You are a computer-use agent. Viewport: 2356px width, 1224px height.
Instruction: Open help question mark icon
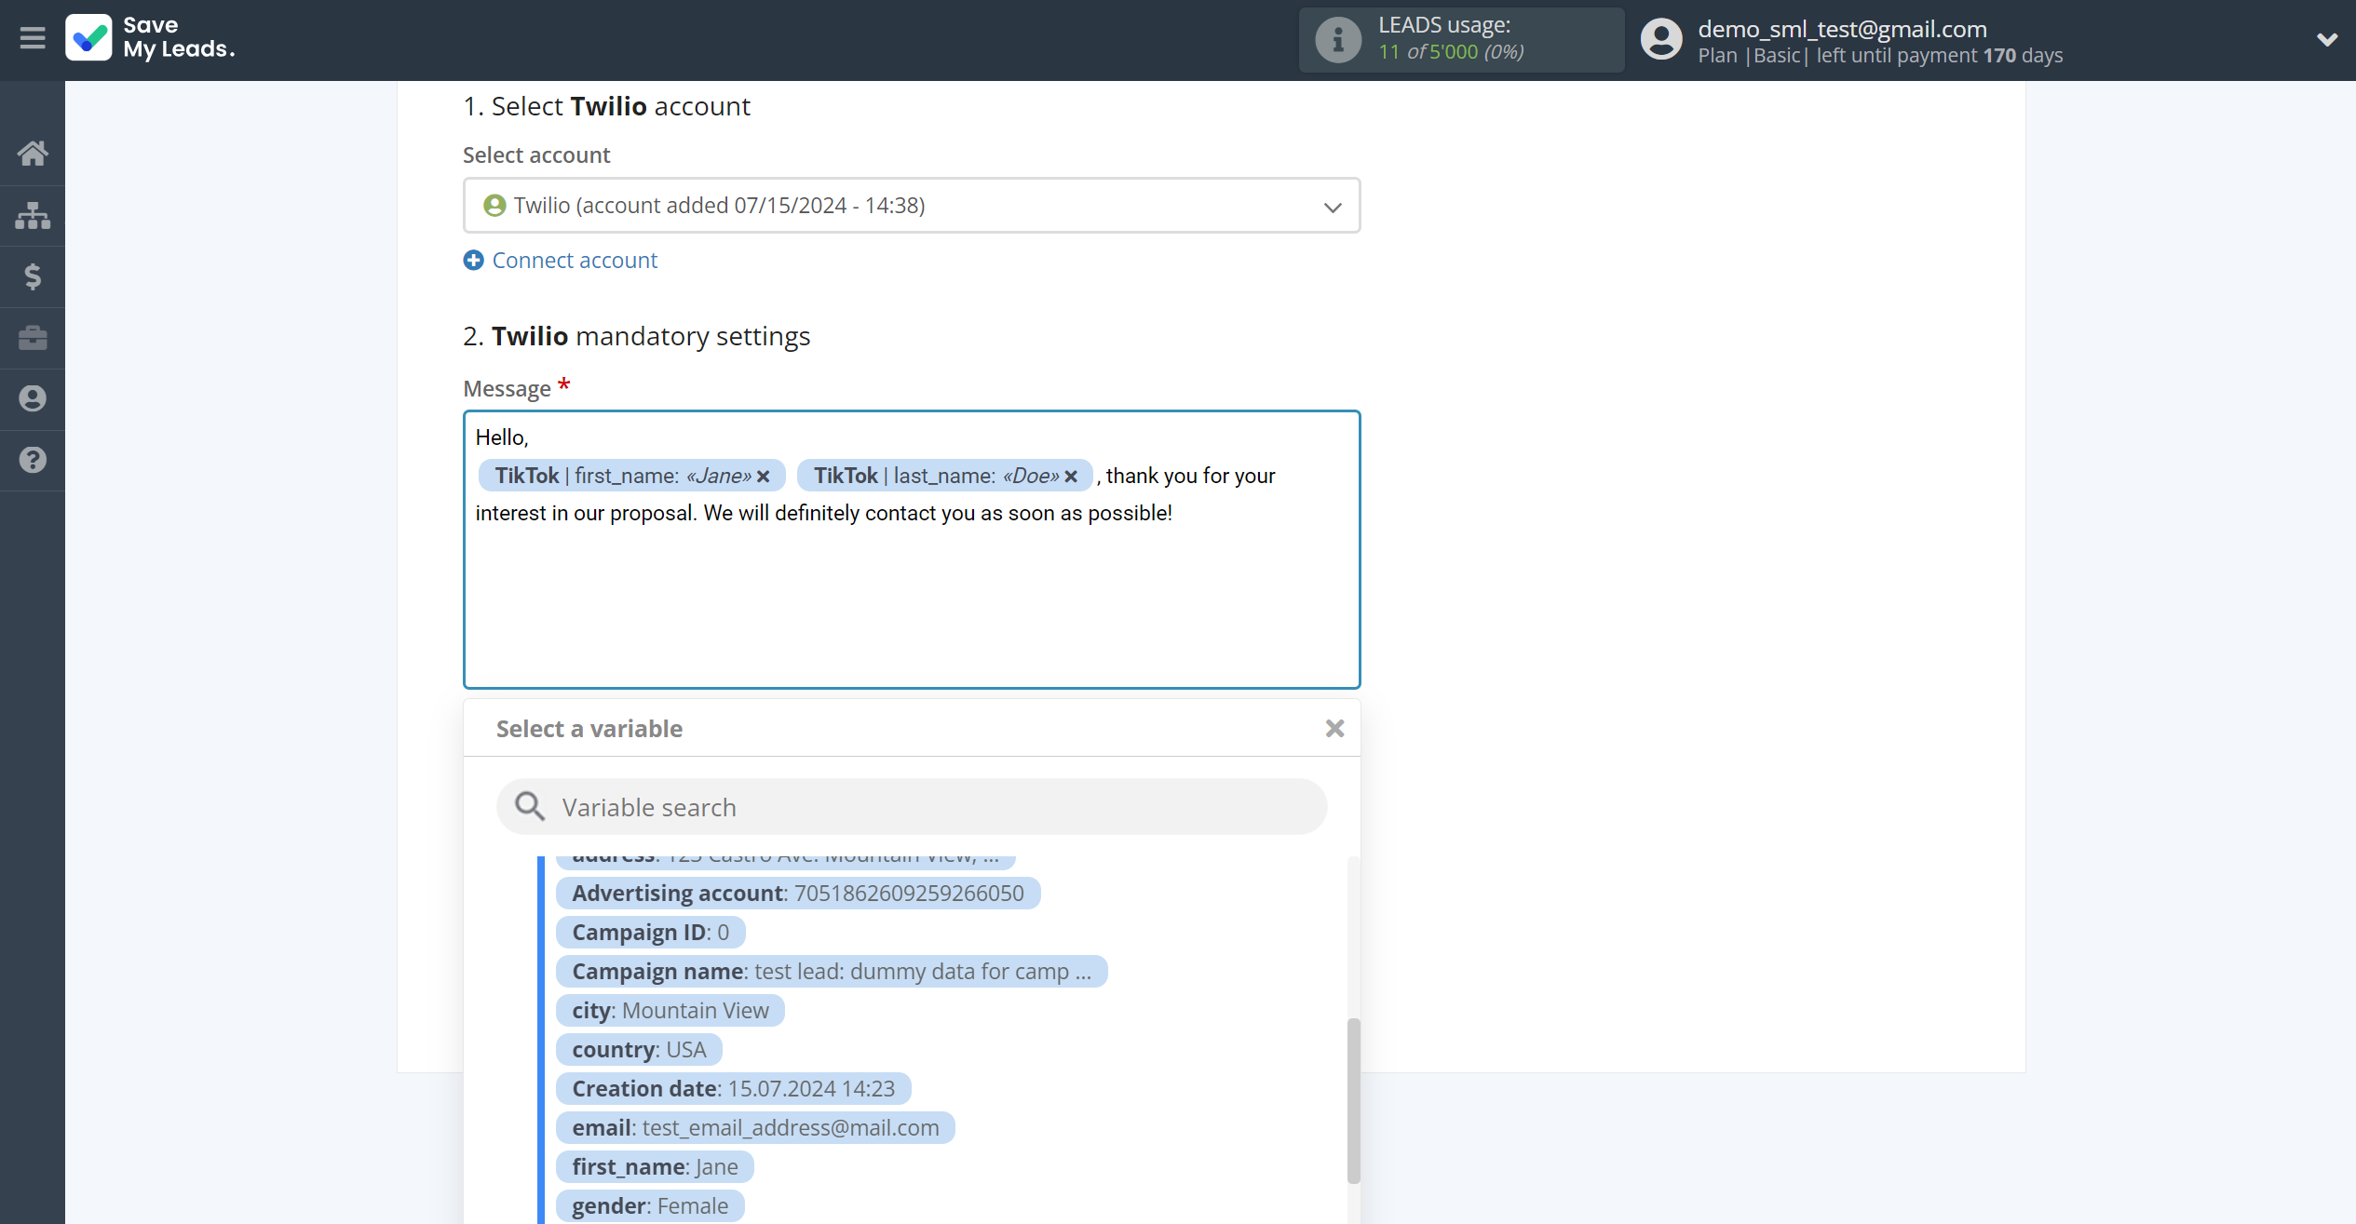[33, 460]
